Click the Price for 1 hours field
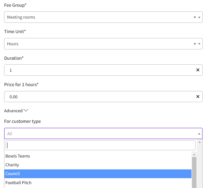Image resolution: width=207 pixels, height=188 pixels. point(99,97)
